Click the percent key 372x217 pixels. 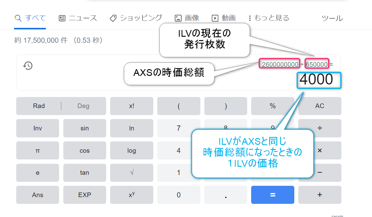point(273,106)
